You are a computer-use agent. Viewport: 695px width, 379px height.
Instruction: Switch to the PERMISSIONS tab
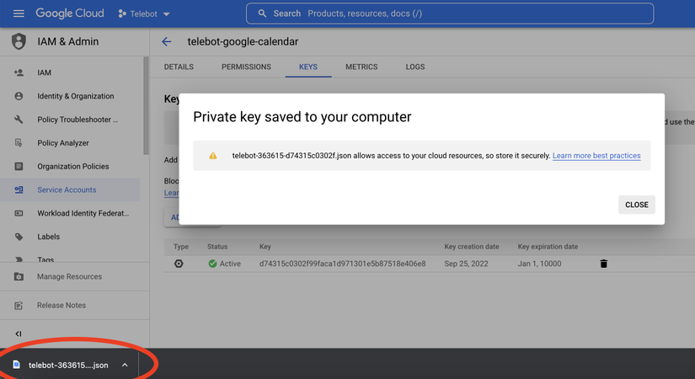(246, 67)
